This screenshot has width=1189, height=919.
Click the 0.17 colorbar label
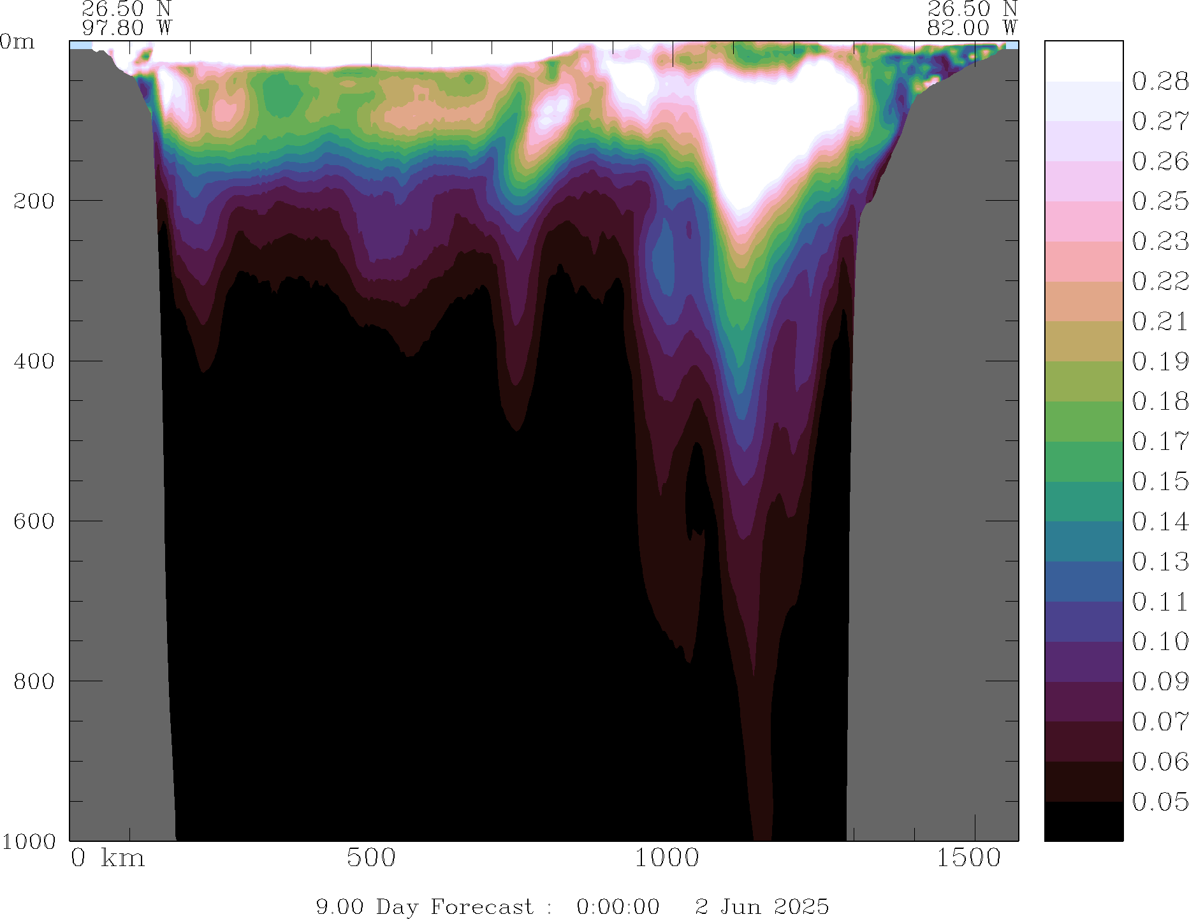pos(1159,441)
